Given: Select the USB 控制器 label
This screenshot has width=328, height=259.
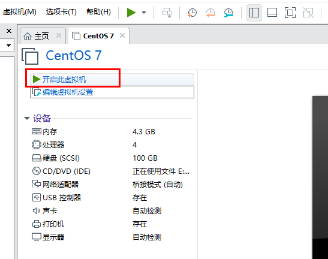Looking at the screenshot, I should (62, 197).
